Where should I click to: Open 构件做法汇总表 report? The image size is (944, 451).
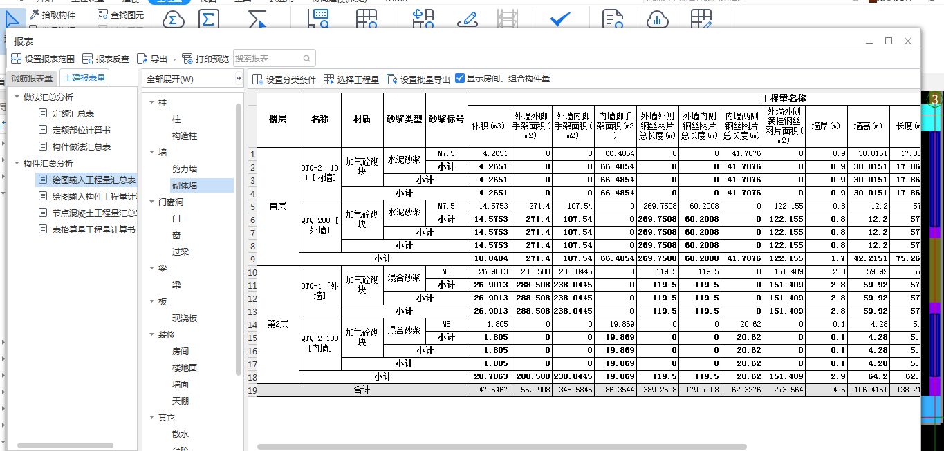tap(82, 146)
